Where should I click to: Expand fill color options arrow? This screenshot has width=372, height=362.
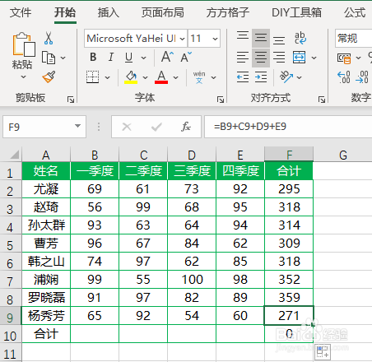click(x=145, y=77)
